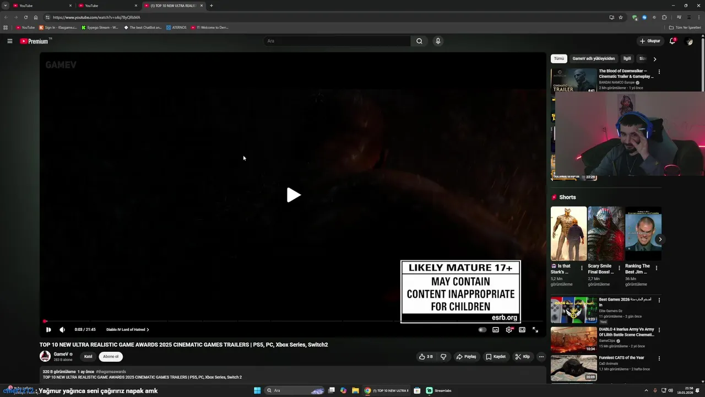Image resolution: width=705 pixels, height=397 pixels.
Task: Bookmark this page with the star icon
Action: click(x=621, y=17)
